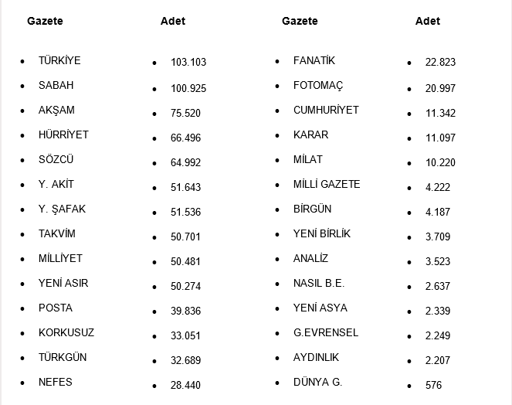Click the FANATİK newspaper entry
The height and width of the screenshot is (405, 512).
coord(314,60)
